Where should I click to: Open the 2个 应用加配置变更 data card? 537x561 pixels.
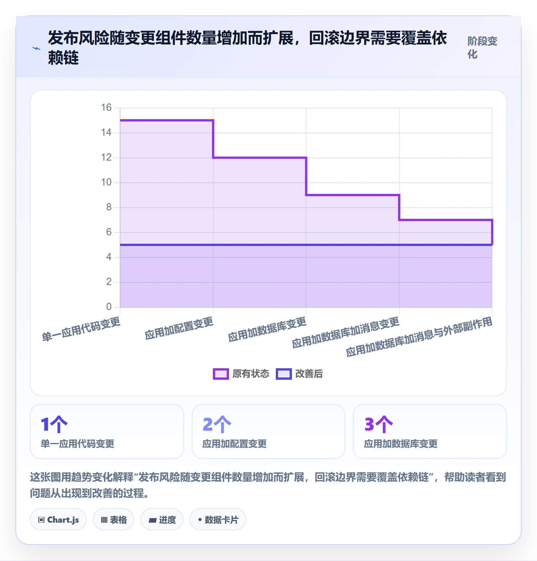268,431
